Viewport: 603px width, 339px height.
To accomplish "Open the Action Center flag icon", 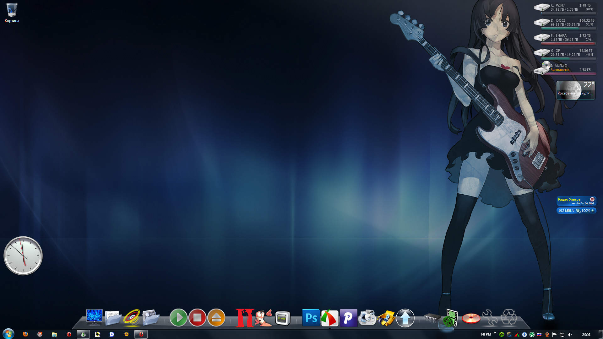I will [555, 335].
